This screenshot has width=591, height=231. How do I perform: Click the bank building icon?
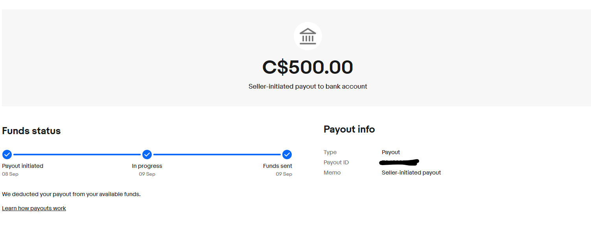pos(307,36)
